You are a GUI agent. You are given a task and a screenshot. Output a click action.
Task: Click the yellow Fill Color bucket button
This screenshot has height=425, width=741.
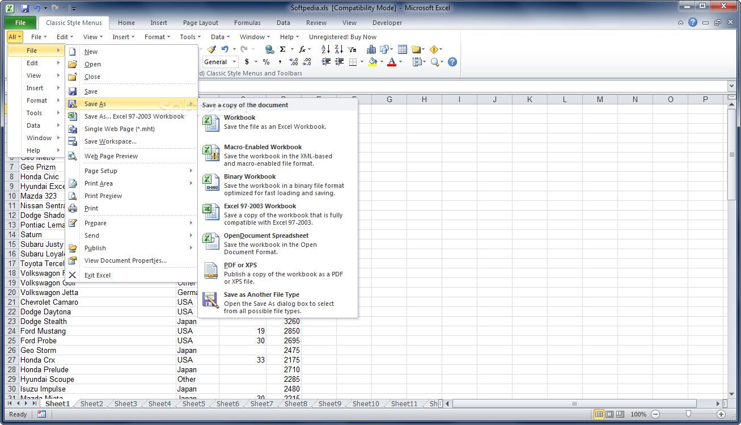point(372,62)
